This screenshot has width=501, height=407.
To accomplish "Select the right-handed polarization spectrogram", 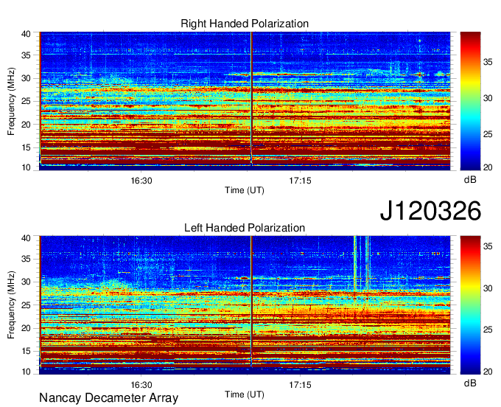I will [245, 101].
